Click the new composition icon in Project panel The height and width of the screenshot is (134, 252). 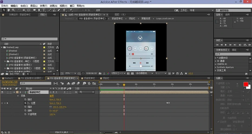point(11,74)
